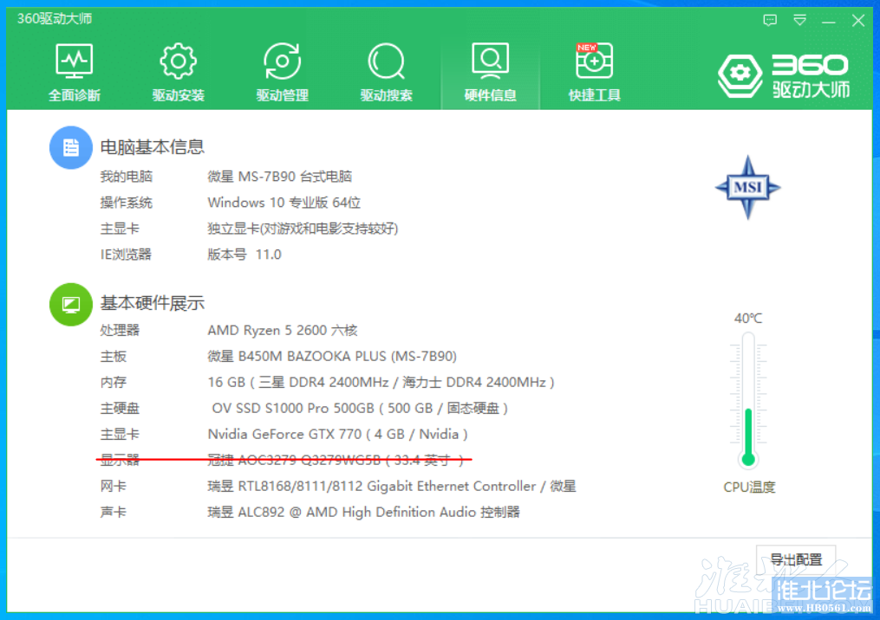Click the green 基本硬件展示 section icon
The image size is (880, 620).
coord(71,305)
